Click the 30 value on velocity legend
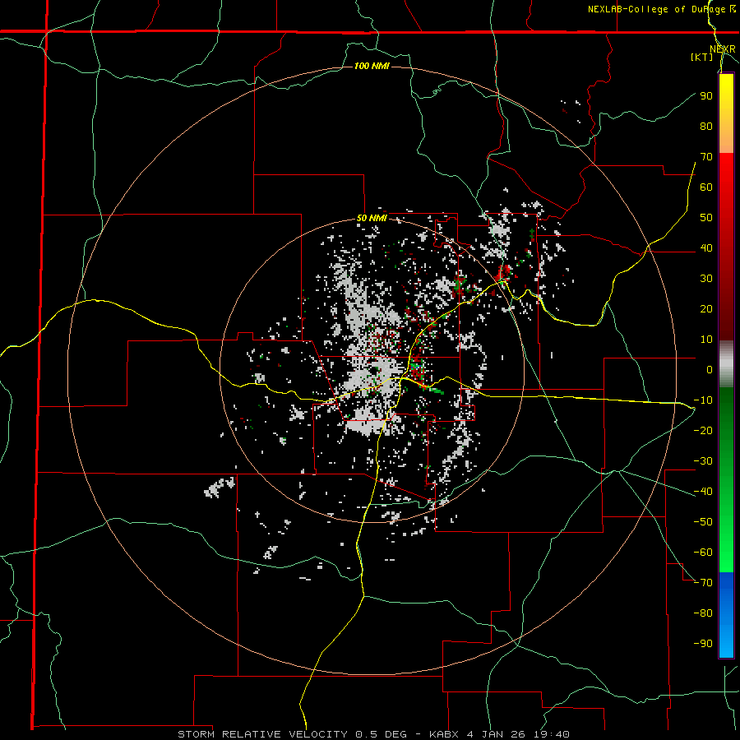The width and height of the screenshot is (740, 740). [x=706, y=279]
